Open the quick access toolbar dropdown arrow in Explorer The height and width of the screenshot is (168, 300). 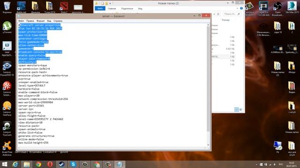coord(110,3)
